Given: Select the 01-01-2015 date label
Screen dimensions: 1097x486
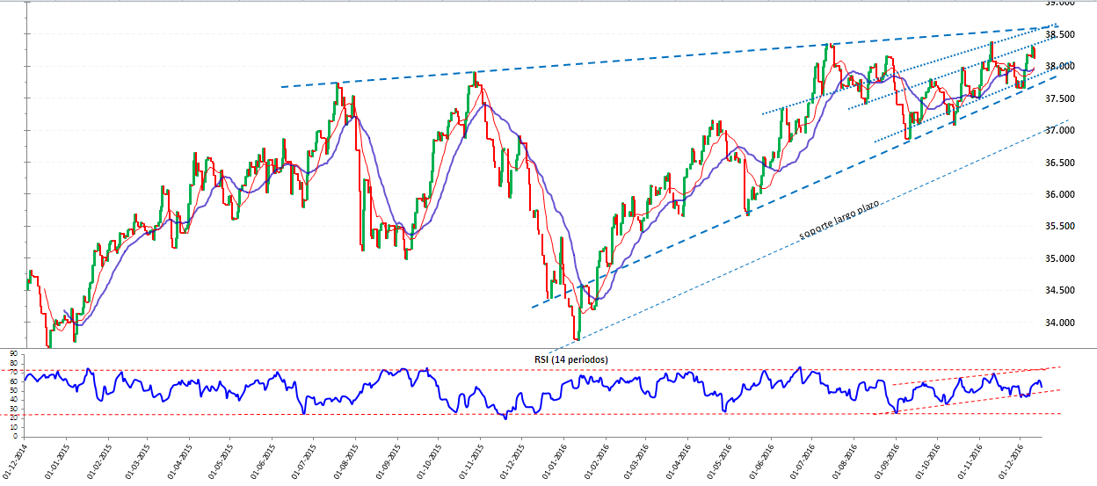Looking at the screenshot, I should (57, 461).
